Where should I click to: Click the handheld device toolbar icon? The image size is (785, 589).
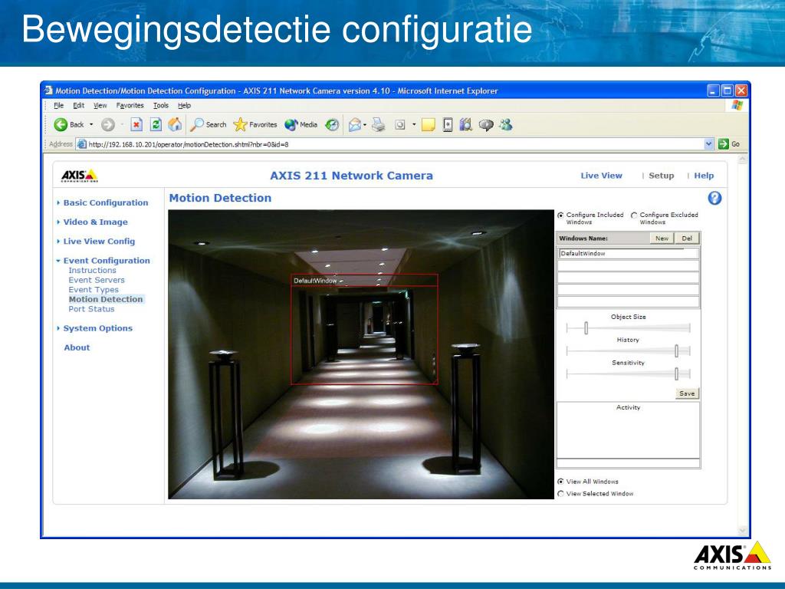pyautogui.click(x=448, y=125)
